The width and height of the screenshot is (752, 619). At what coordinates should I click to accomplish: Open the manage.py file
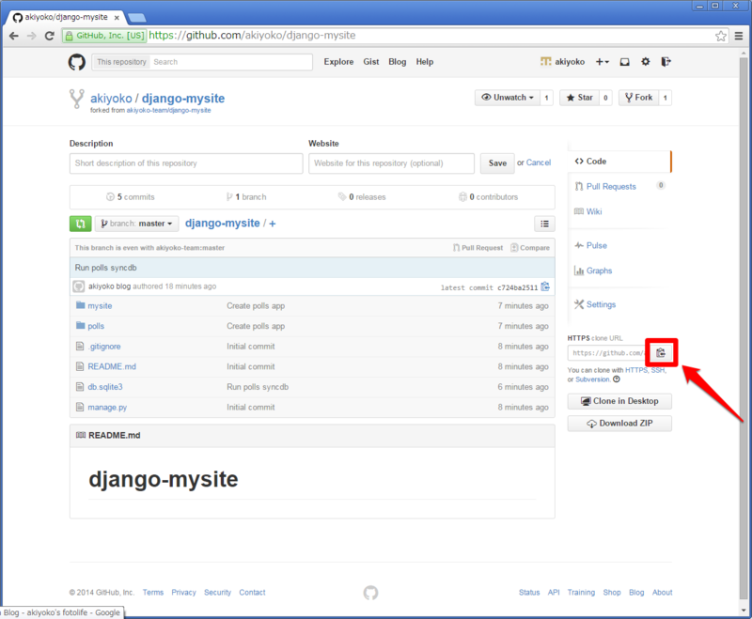107,408
